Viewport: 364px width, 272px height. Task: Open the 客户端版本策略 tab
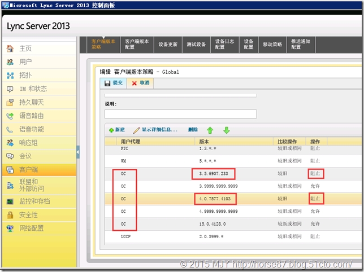103,44
